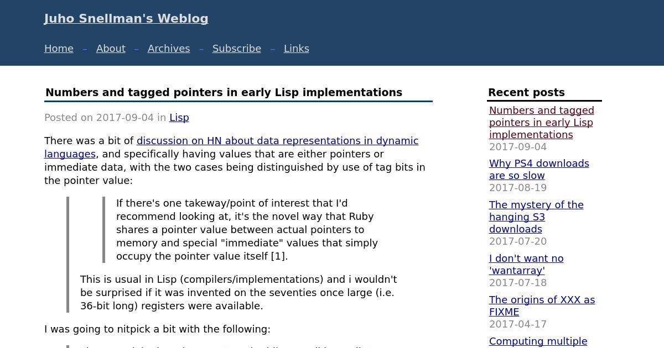Open the 'Computing multiple' recent post
This screenshot has height=348, width=664.
[x=538, y=341]
